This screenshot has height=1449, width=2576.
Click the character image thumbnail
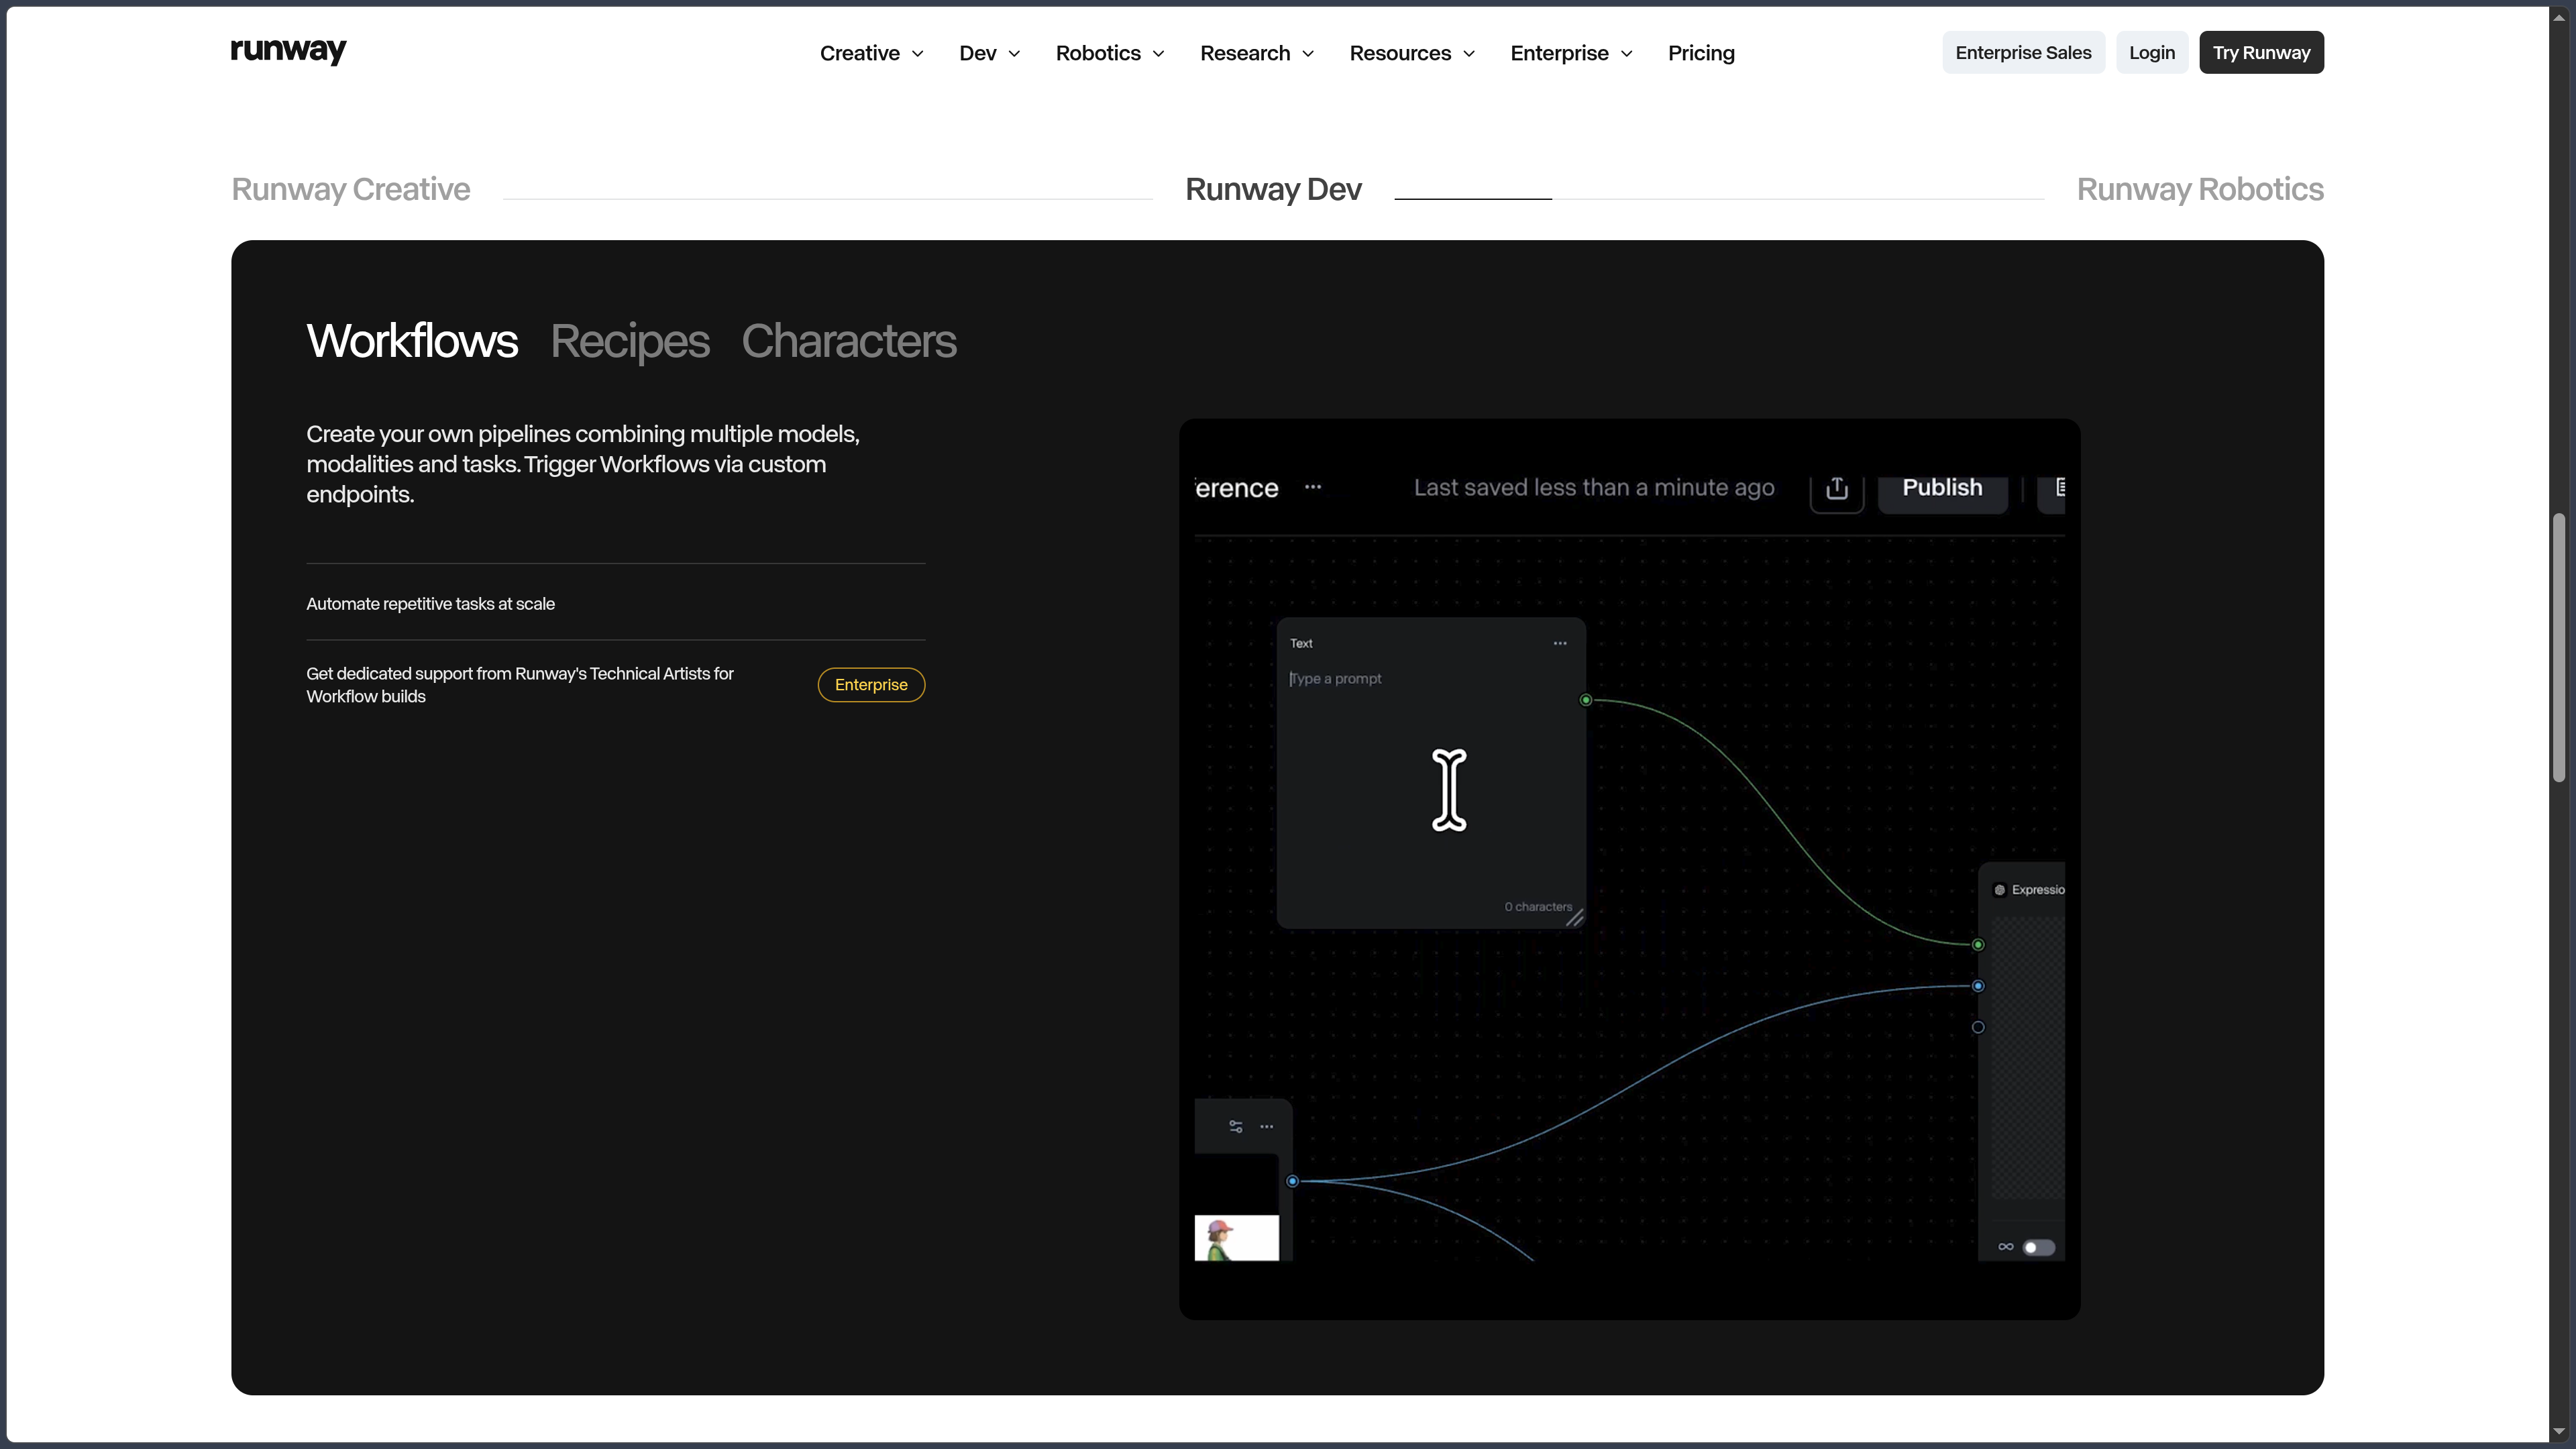1236,1238
